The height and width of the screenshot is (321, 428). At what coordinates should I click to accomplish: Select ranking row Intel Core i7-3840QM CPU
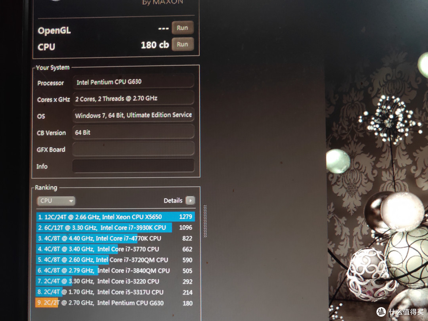pyautogui.click(x=115, y=271)
